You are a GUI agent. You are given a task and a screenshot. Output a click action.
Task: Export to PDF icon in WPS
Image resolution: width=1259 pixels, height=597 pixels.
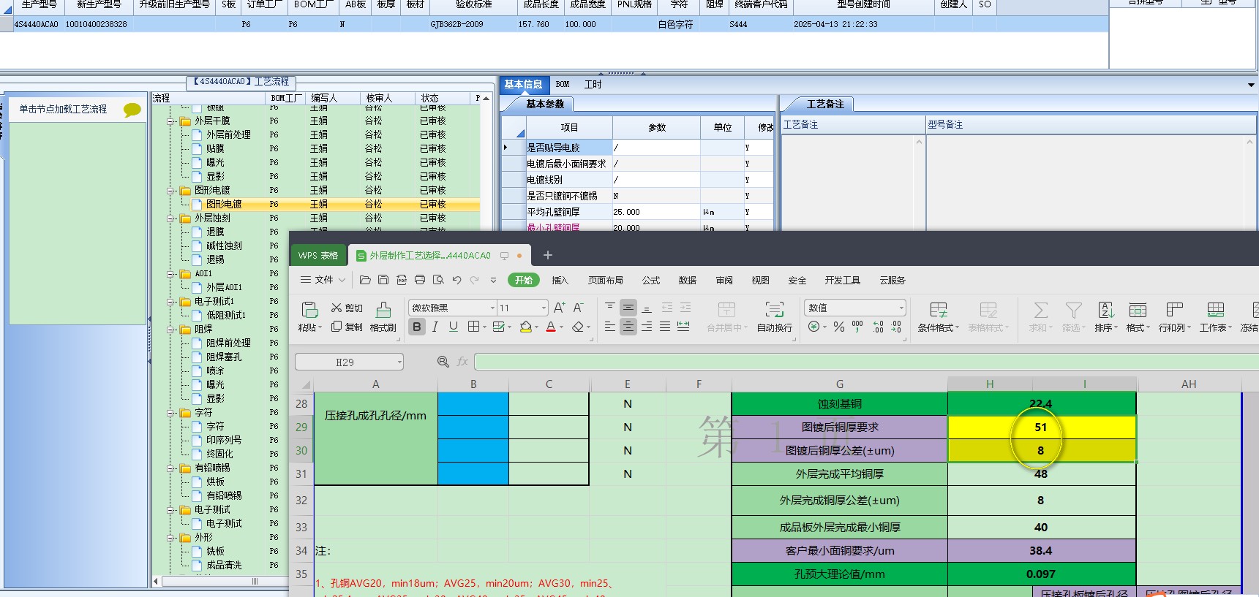[402, 280]
